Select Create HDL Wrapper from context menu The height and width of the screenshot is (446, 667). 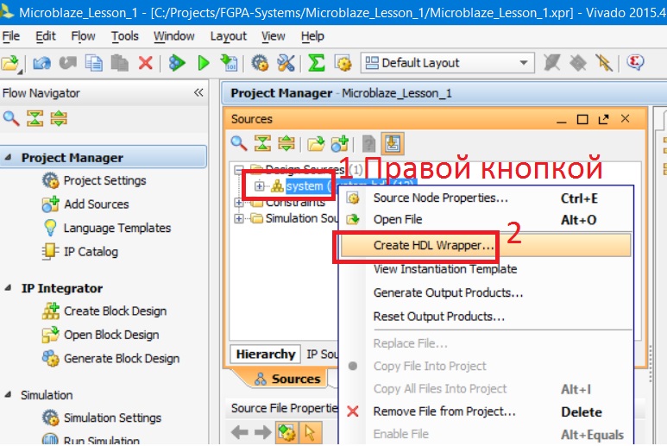[x=433, y=245]
